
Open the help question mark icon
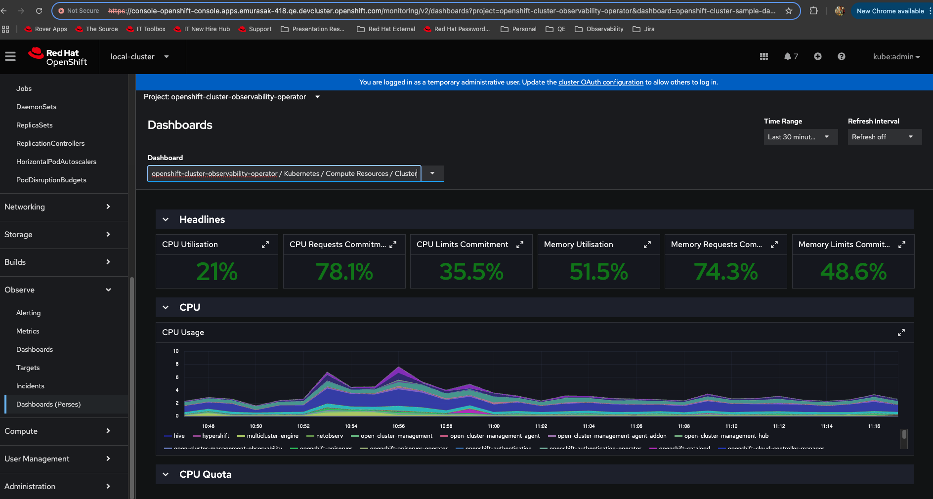point(841,57)
